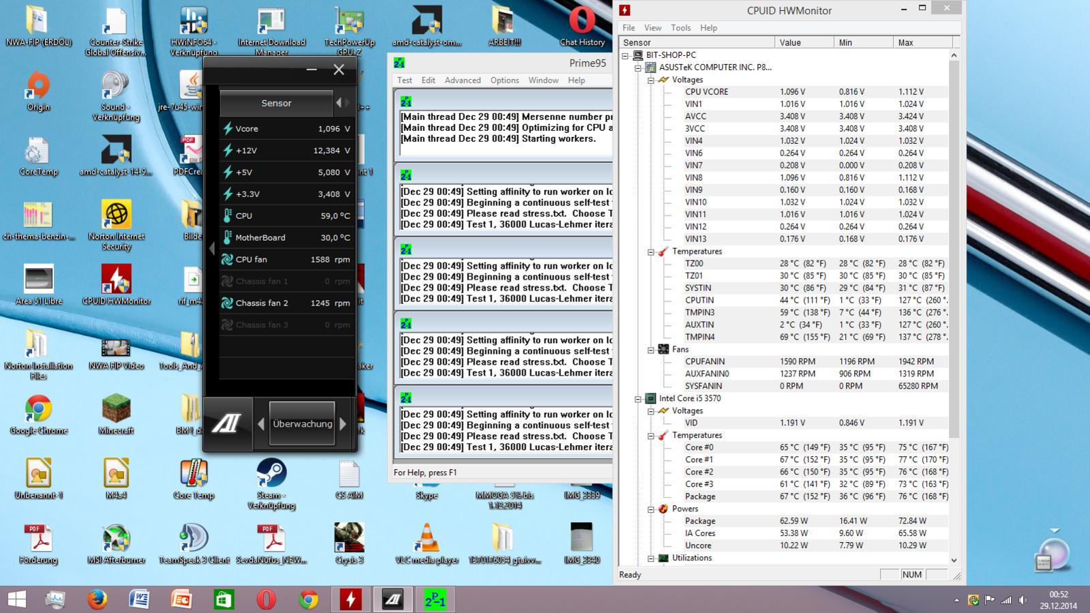The width and height of the screenshot is (1090, 613).
Task: Open TechPowerUp GPU-Z desktop icon
Action: tap(349, 31)
